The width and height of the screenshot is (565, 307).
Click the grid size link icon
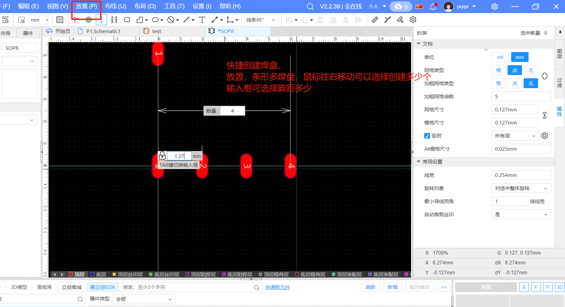(545, 116)
